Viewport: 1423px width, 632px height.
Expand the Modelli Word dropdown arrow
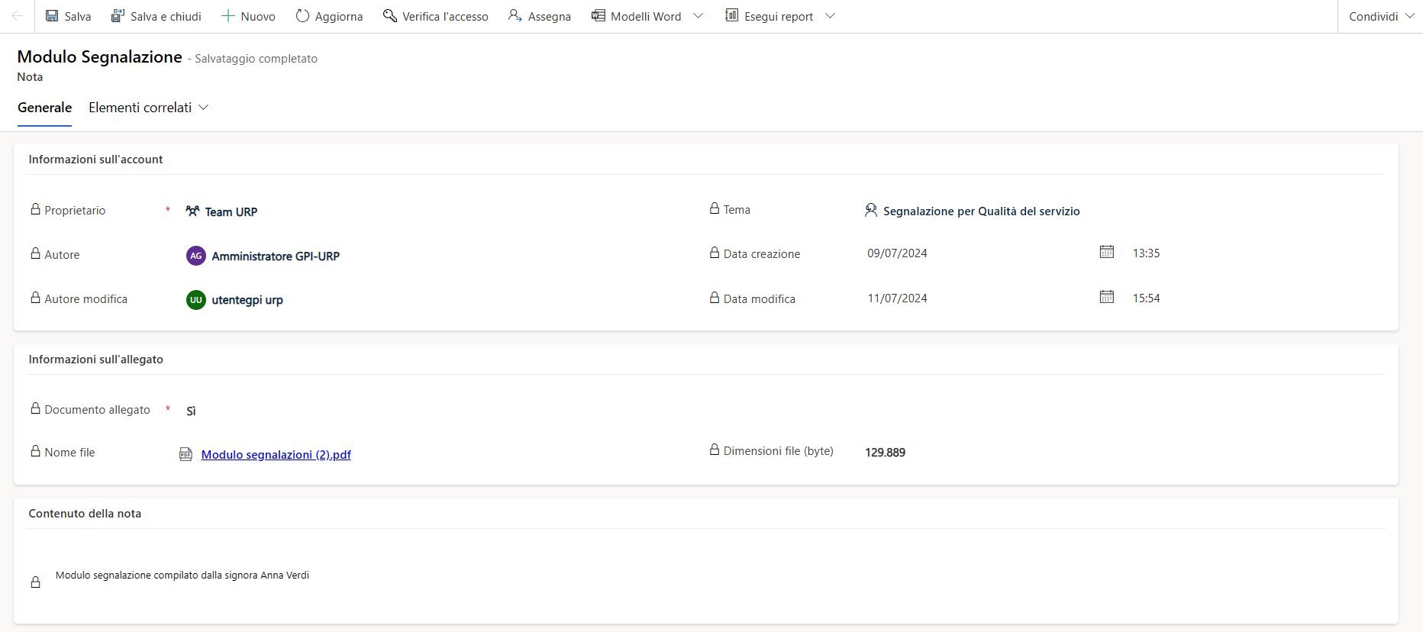tap(698, 16)
